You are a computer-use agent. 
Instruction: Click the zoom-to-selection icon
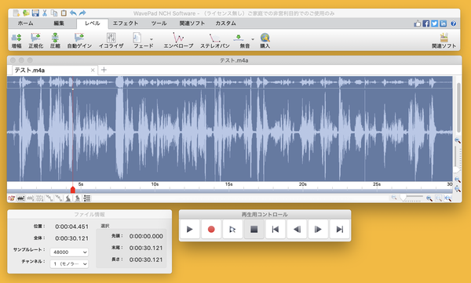click(439, 198)
